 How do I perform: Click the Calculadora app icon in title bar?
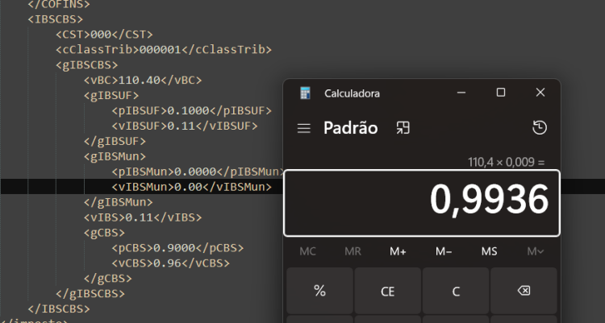305,93
